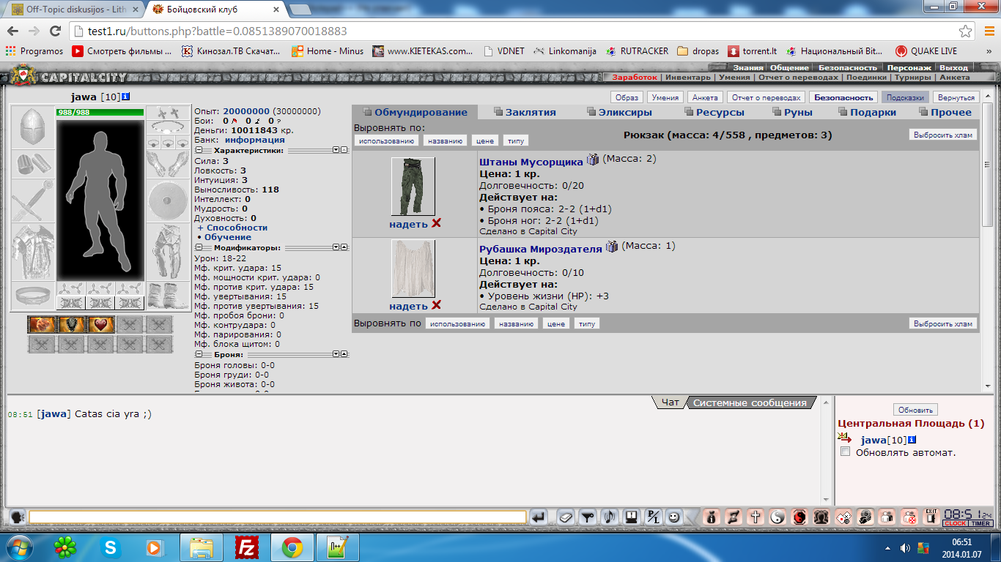Collapse the Модификаторы section with minus box
1001x562 pixels.
click(x=199, y=248)
